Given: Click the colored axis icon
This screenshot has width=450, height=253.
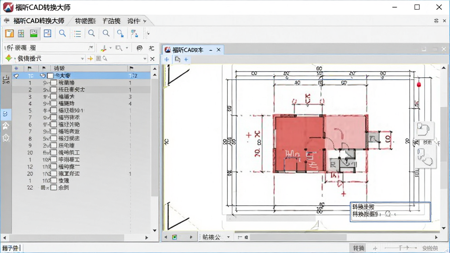Looking at the screenshot, I should coord(104,48).
